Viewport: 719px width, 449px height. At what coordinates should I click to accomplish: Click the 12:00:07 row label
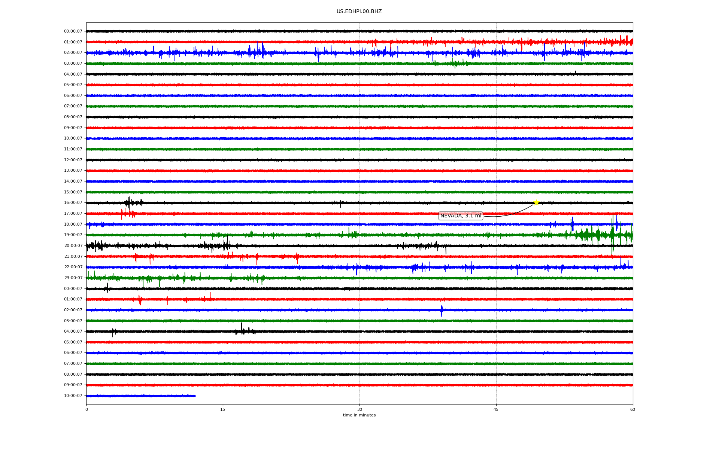73,160
